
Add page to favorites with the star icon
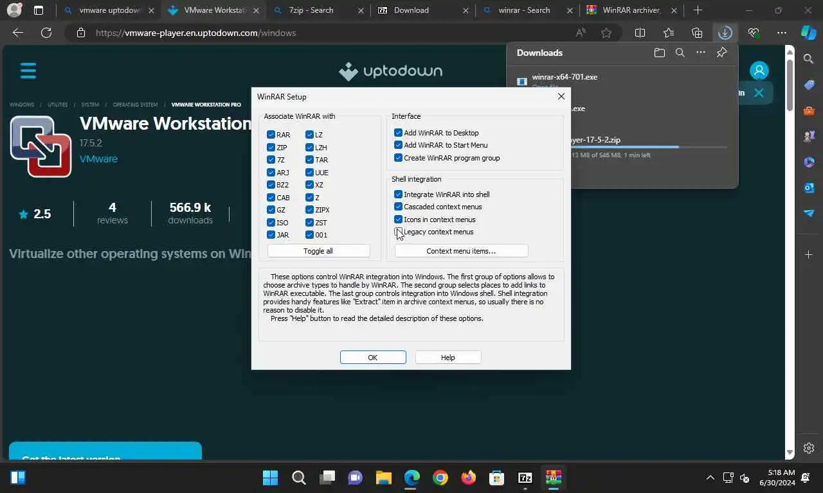[606, 33]
